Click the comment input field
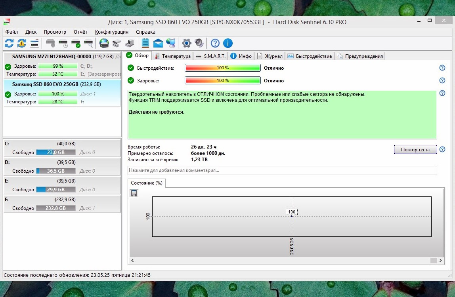This screenshot has width=455, height=297. (282, 170)
